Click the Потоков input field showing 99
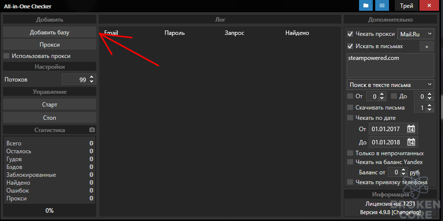Screen dimensions: 443x221 [x=75, y=80]
